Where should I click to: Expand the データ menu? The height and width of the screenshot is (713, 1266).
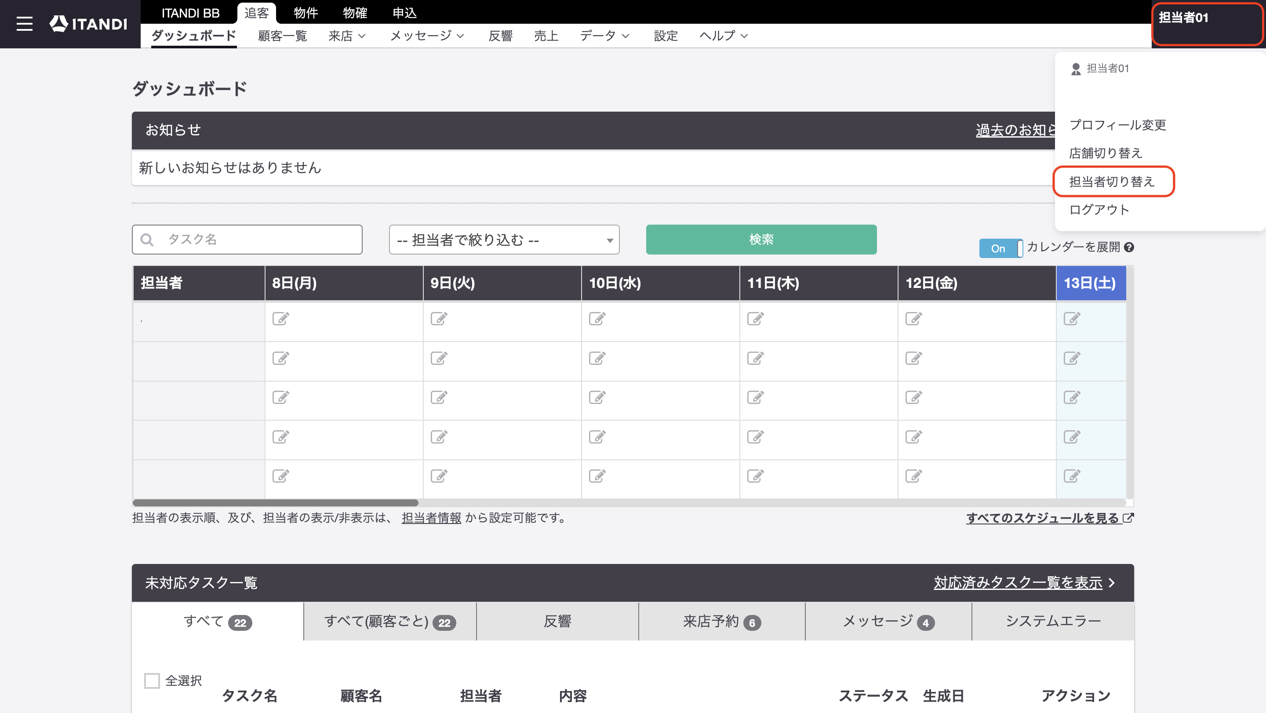tap(604, 36)
